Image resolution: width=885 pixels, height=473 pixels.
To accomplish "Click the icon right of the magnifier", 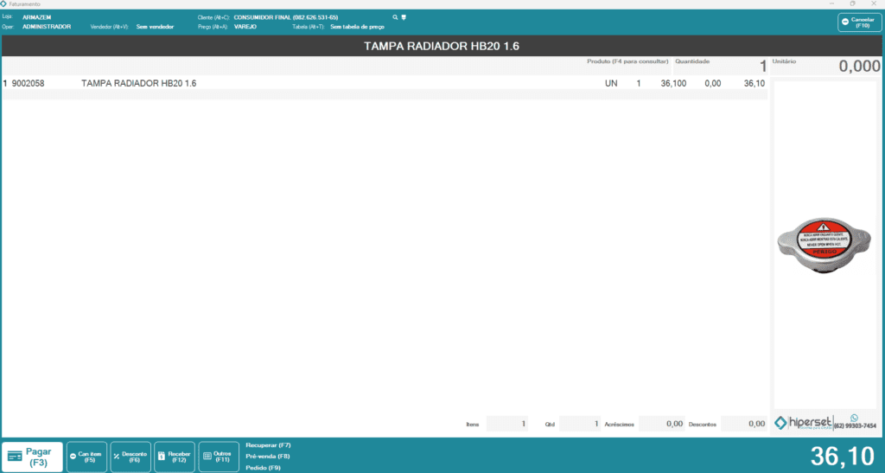I will (404, 17).
